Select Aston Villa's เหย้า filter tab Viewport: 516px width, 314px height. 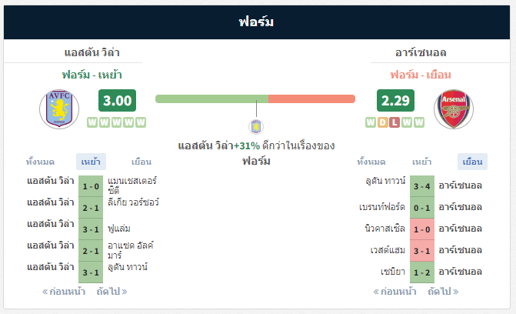click(x=91, y=162)
